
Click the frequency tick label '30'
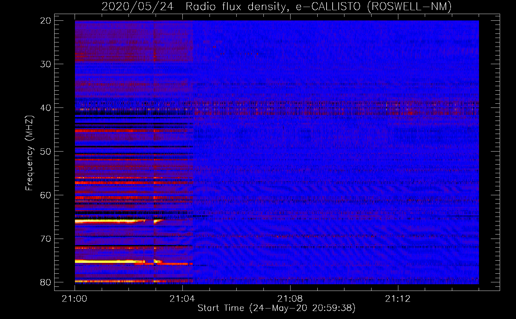pos(46,64)
